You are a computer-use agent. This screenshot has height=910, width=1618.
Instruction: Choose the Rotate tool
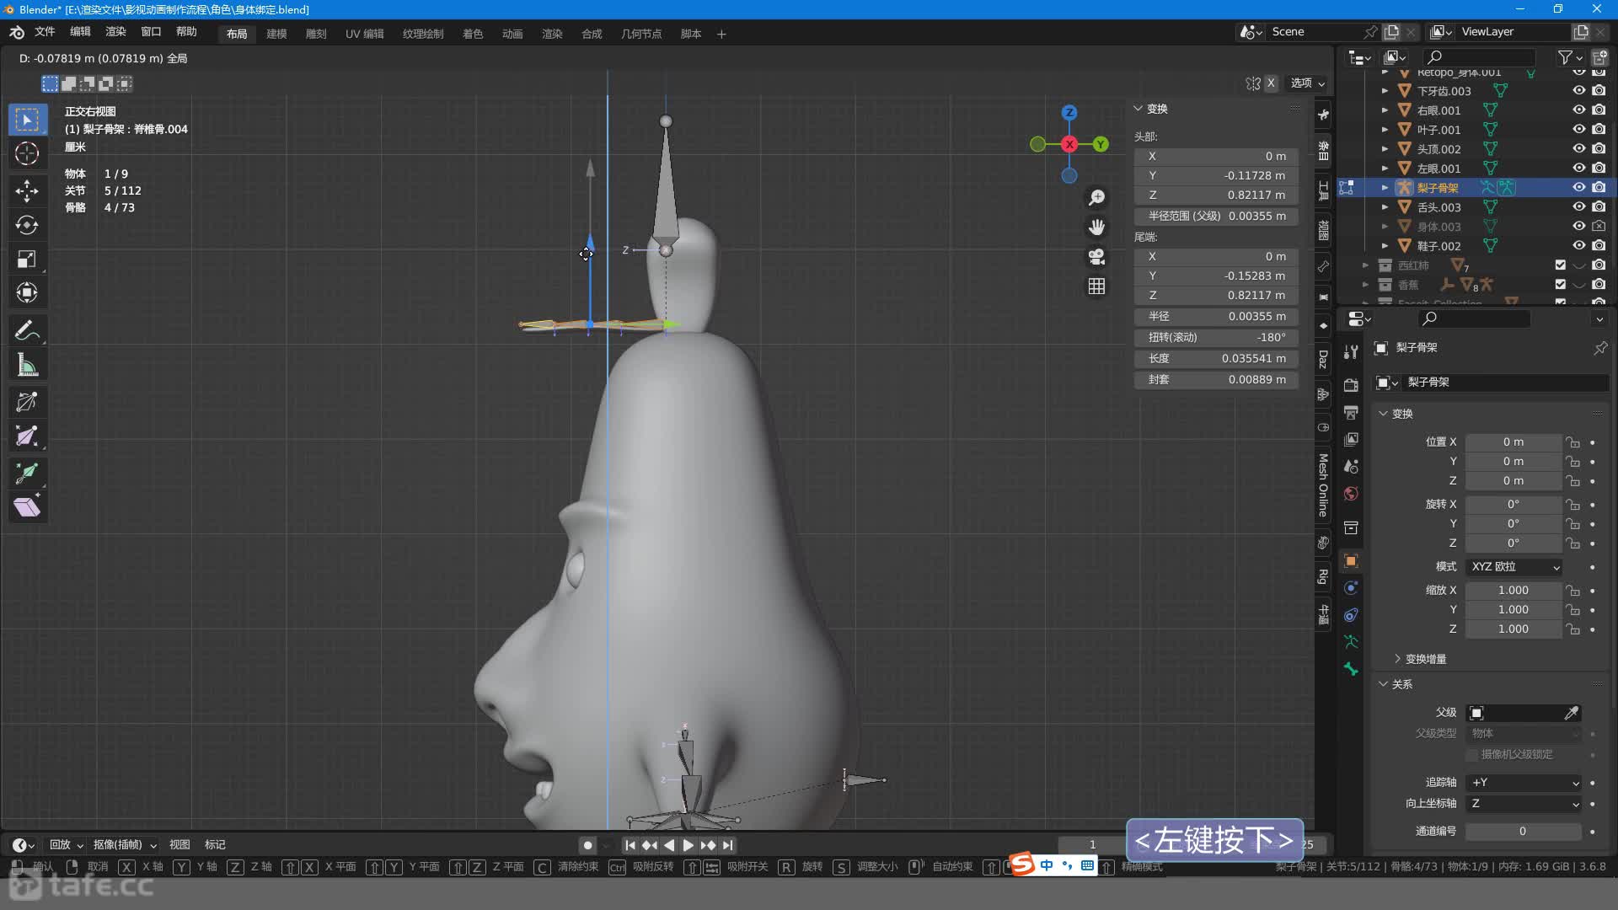point(27,225)
